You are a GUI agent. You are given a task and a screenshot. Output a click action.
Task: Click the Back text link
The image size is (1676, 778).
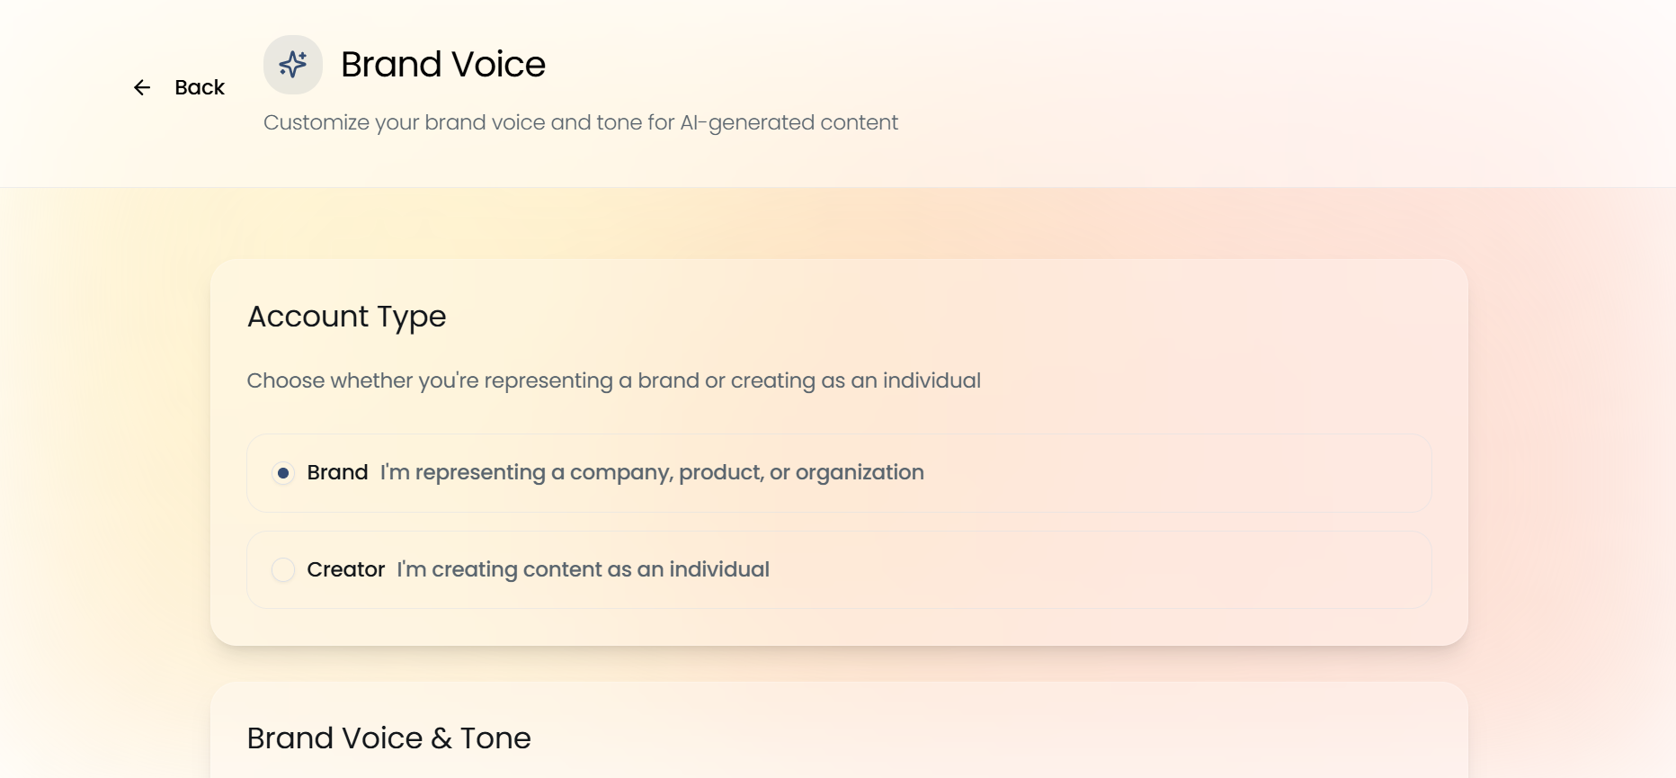(x=200, y=87)
